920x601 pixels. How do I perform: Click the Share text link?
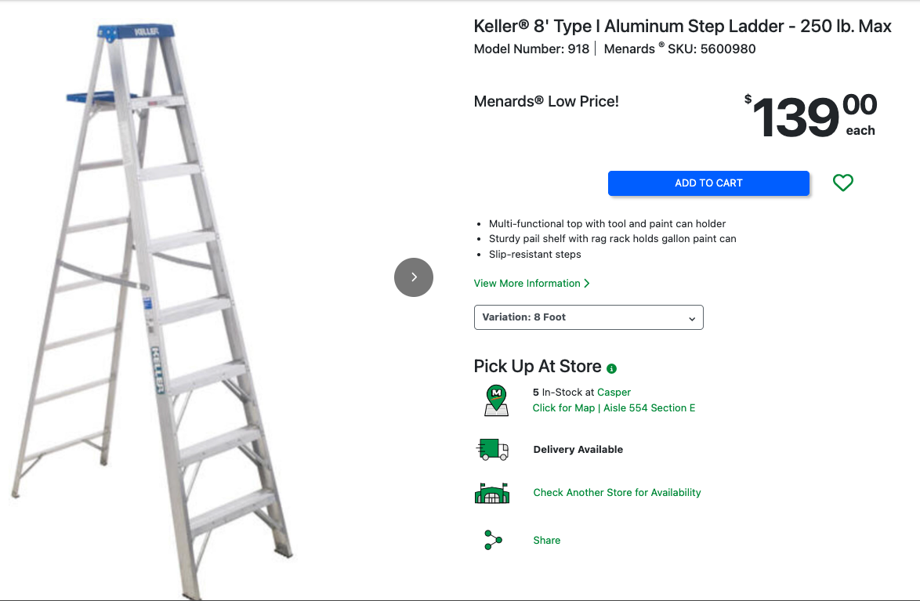(546, 540)
